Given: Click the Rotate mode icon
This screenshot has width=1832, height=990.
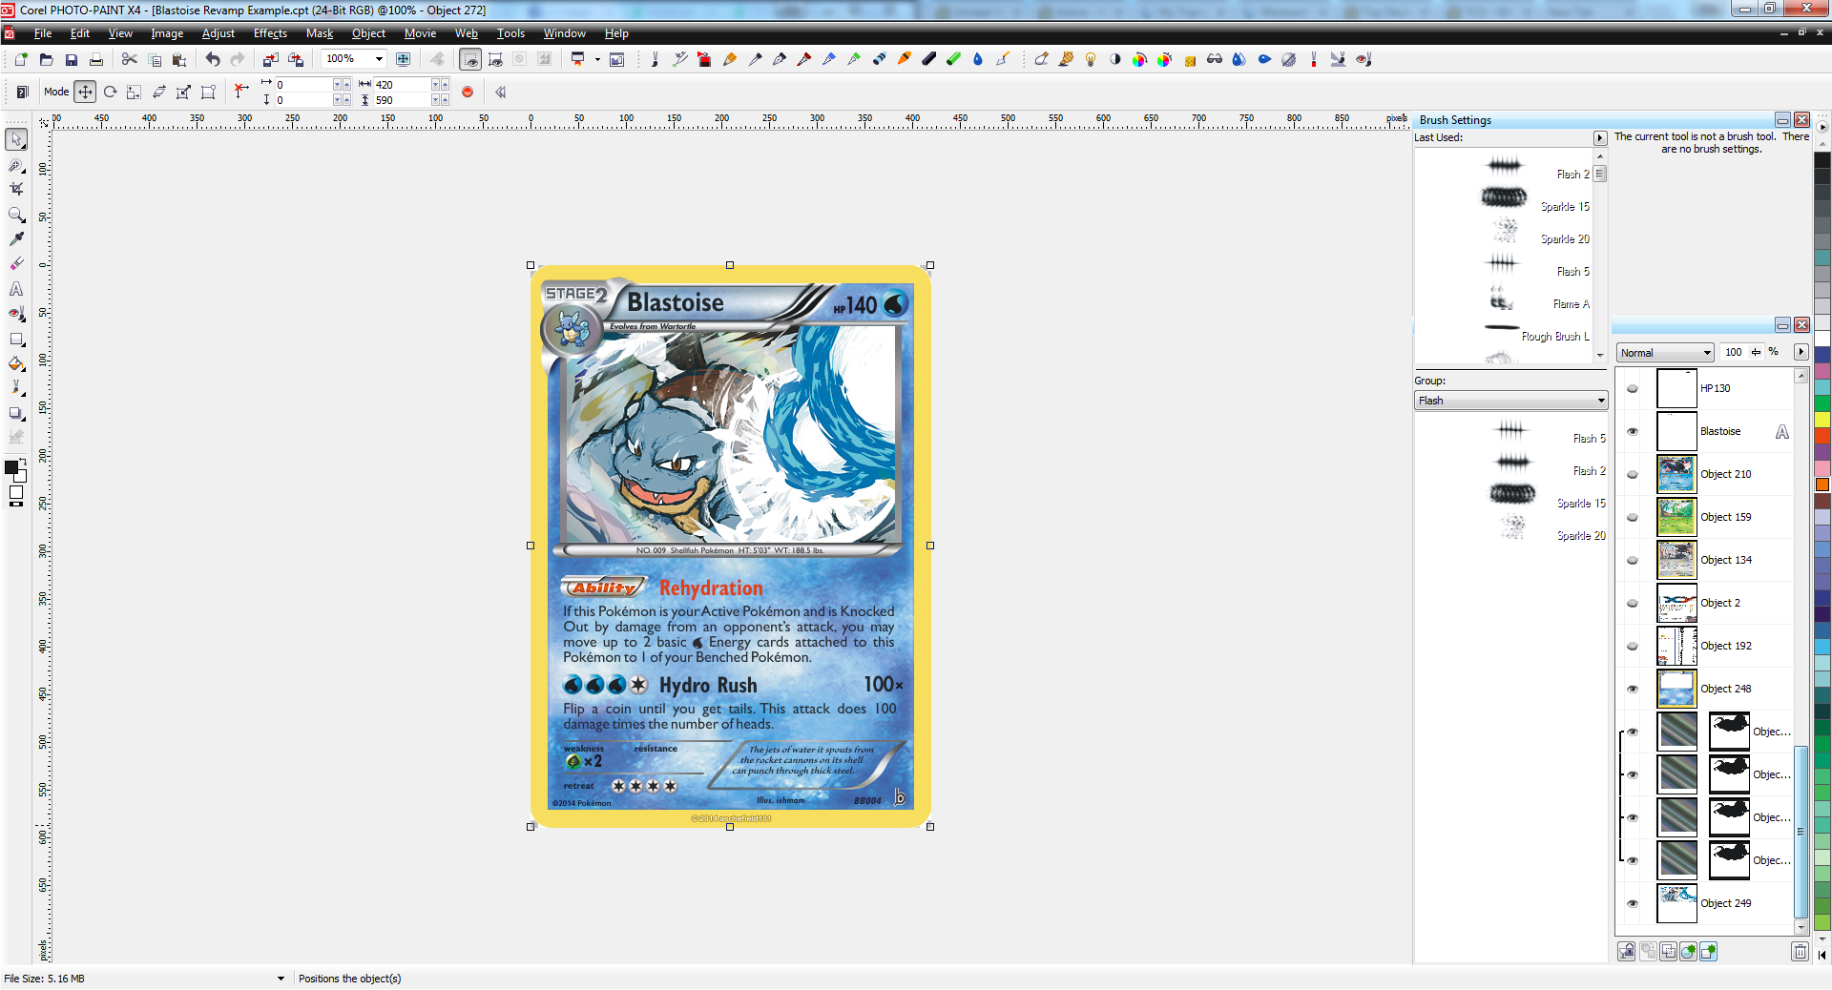Looking at the screenshot, I should pos(110,92).
